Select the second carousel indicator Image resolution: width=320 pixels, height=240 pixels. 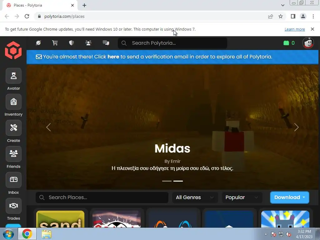point(178,181)
